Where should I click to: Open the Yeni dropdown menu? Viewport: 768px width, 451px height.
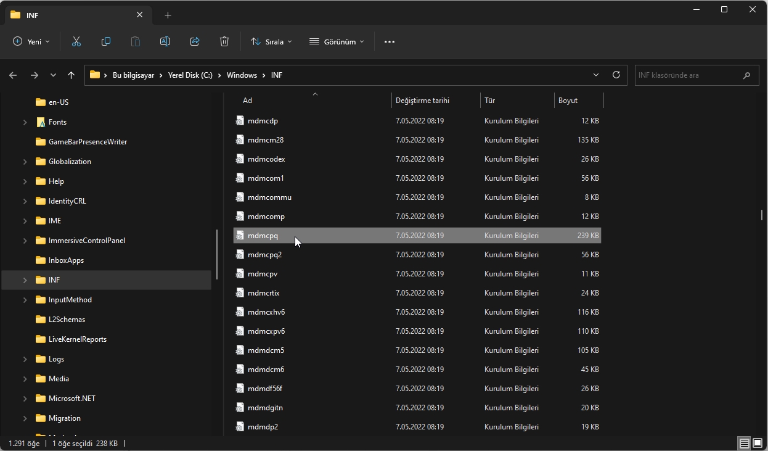(31, 41)
